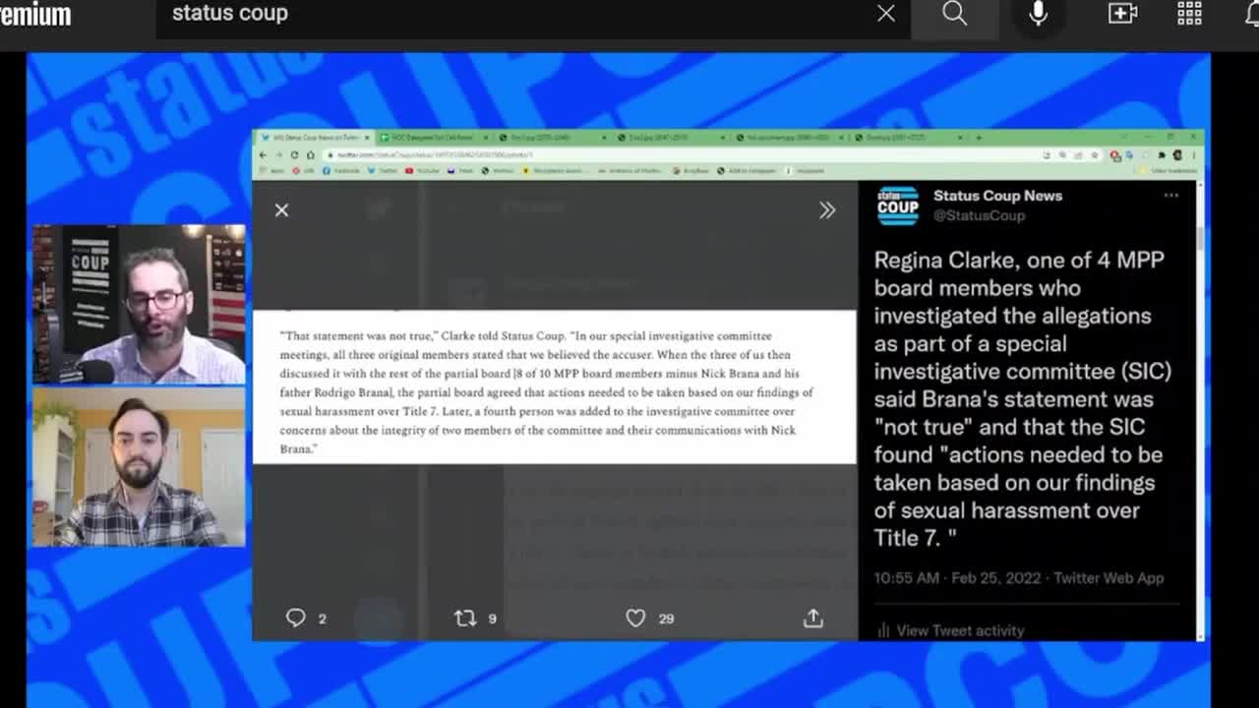1259x708 pixels.
Task: Click the like count '29'
Action: [x=666, y=619]
